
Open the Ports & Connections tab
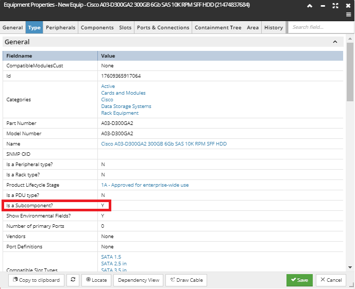click(163, 27)
